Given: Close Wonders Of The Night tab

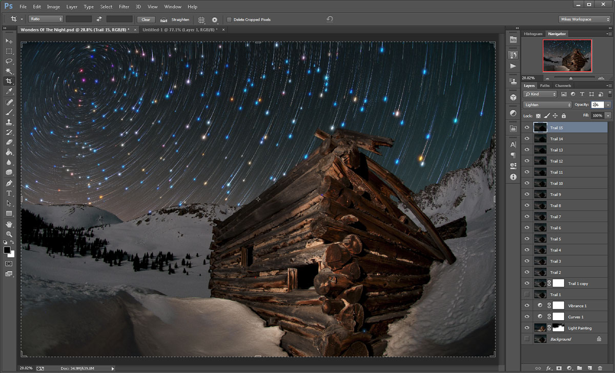Looking at the screenshot, I should point(135,30).
